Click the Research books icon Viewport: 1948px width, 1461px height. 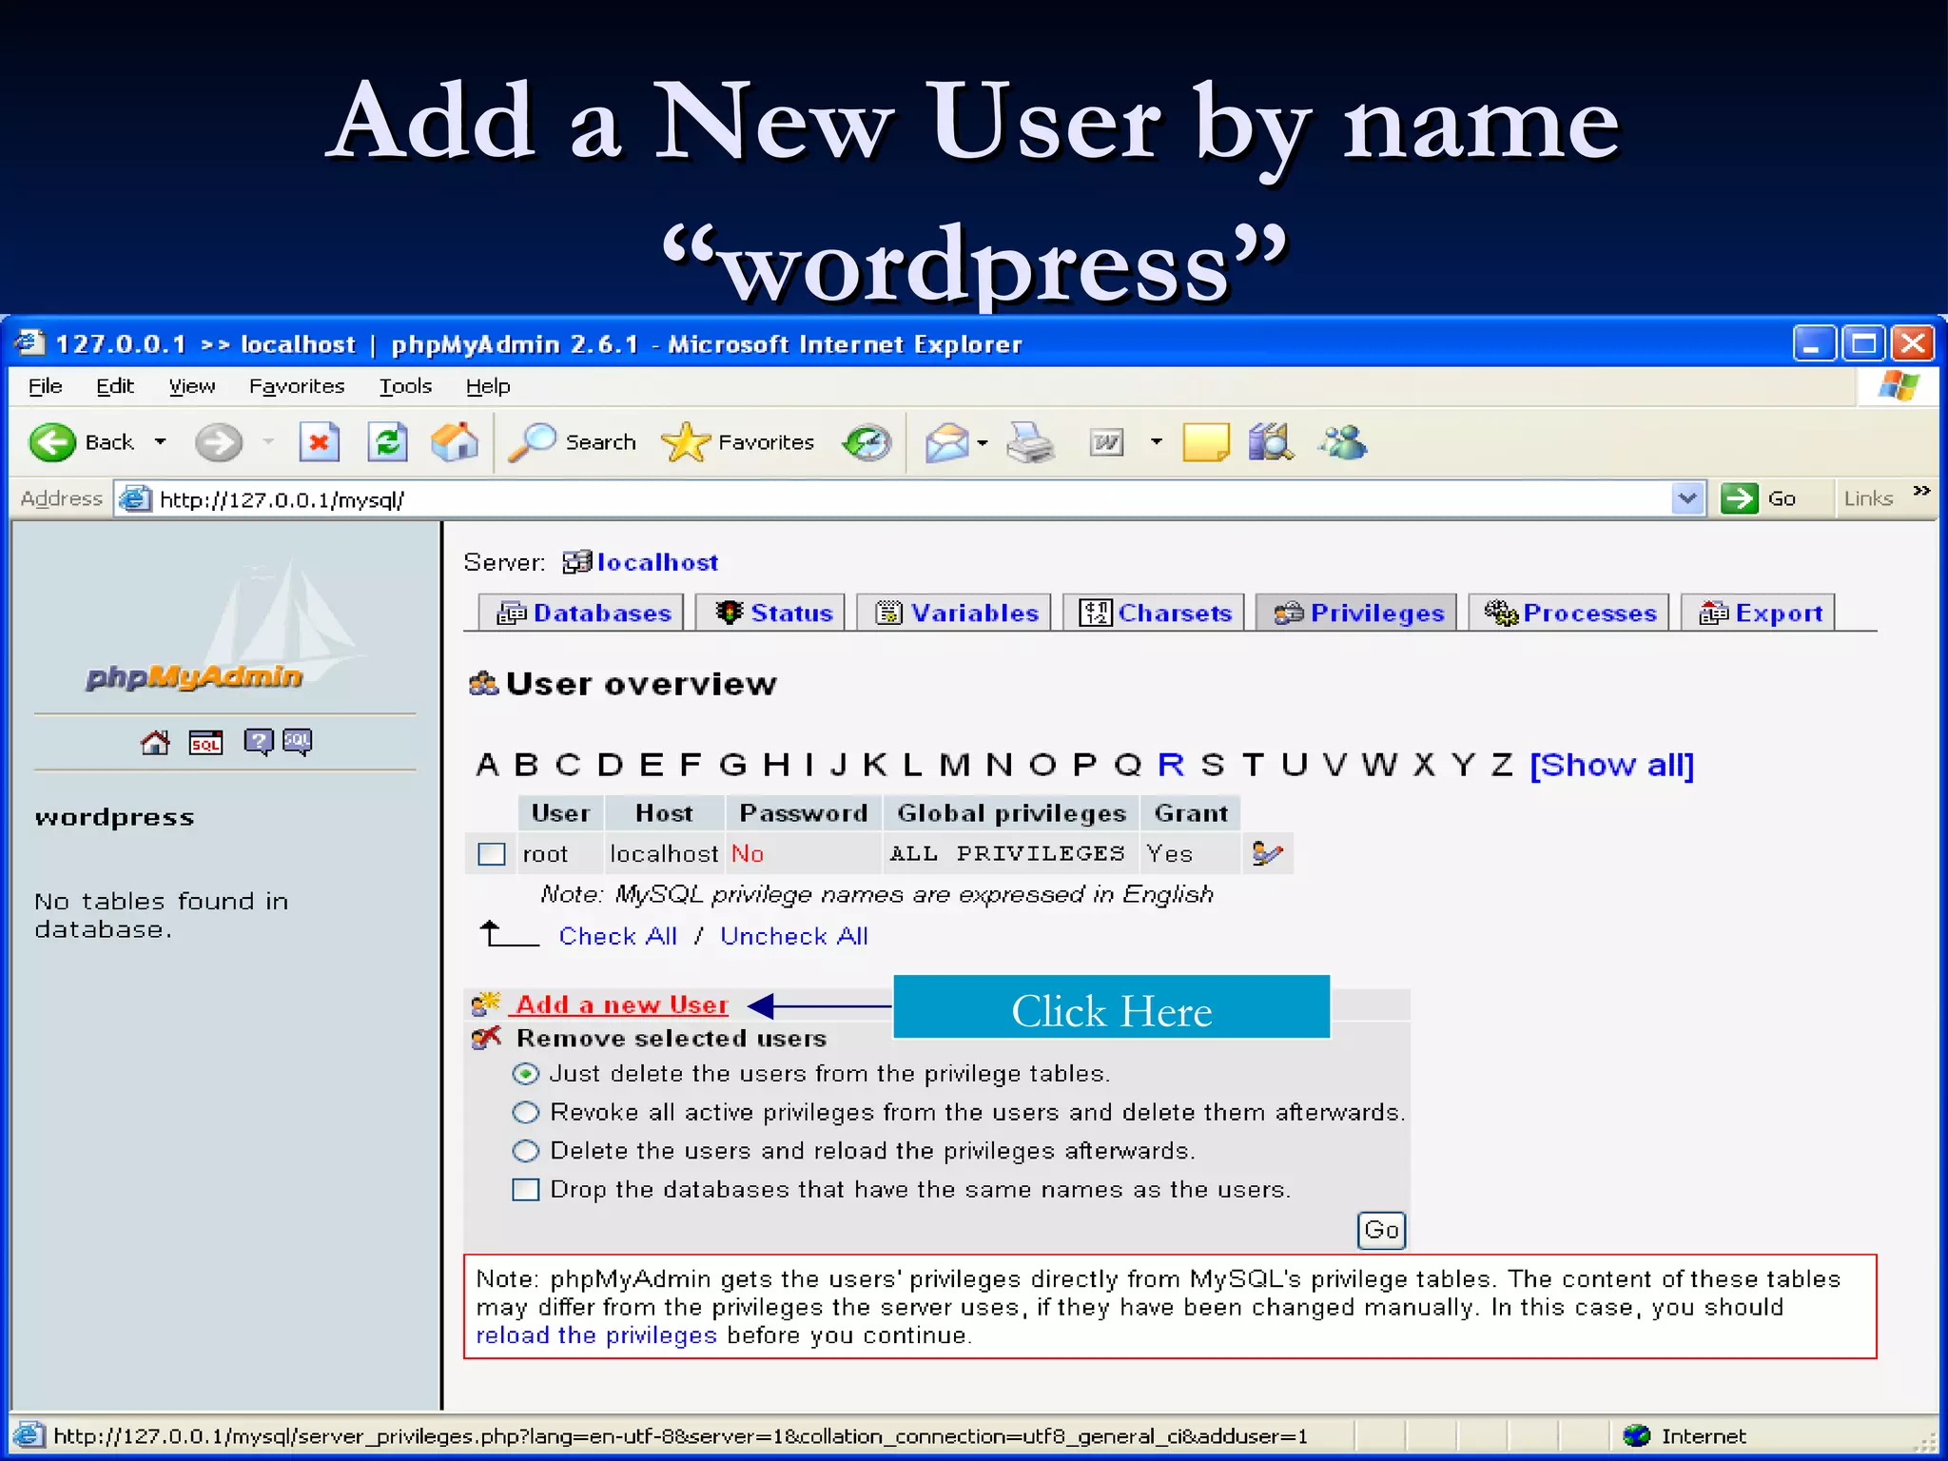tap(1271, 442)
